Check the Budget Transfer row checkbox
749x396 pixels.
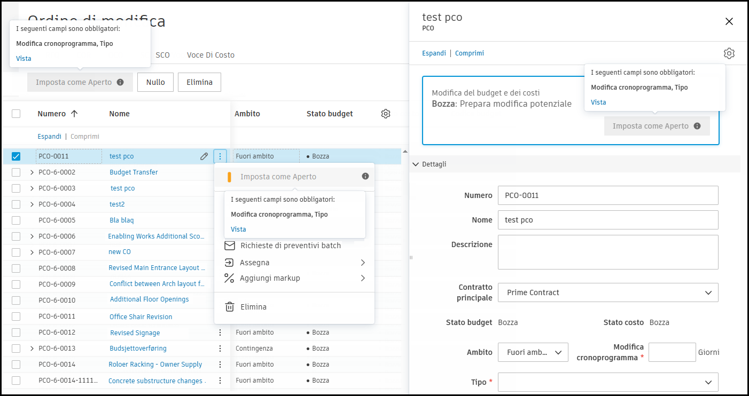click(16, 172)
